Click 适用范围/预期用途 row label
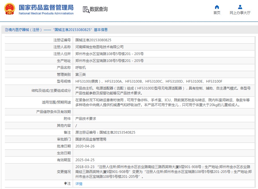258x189 pixels. pyautogui.click(x=56, y=102)
